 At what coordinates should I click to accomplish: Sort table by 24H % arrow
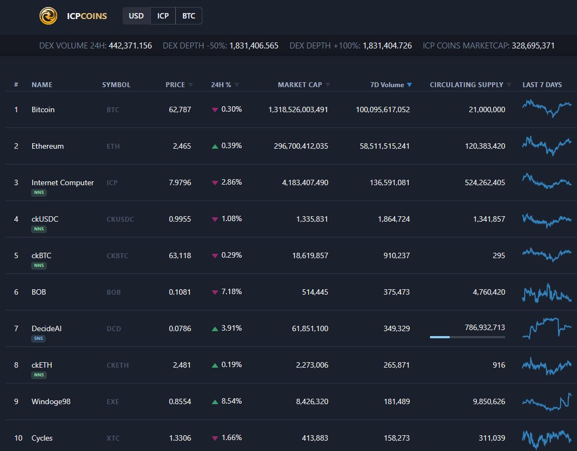click(x=237, y=84)
